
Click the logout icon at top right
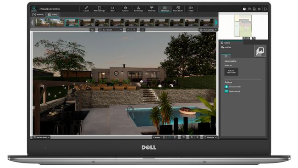click(265, 9)
